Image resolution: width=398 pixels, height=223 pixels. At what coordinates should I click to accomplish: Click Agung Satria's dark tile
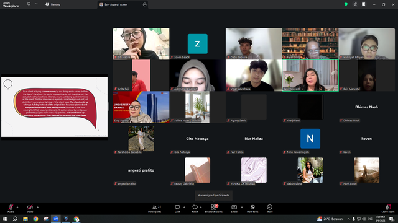coord(254,107)
